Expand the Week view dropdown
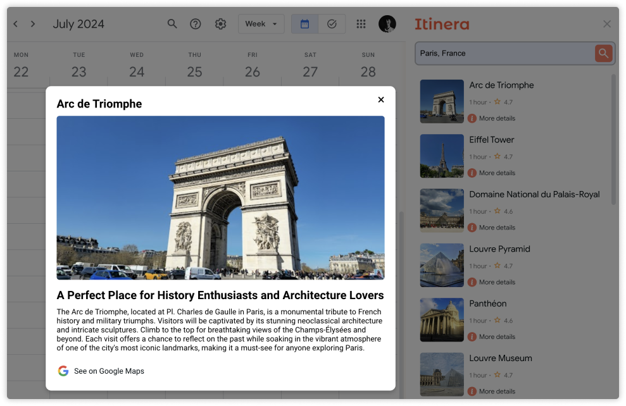 [x=261, y=24]
